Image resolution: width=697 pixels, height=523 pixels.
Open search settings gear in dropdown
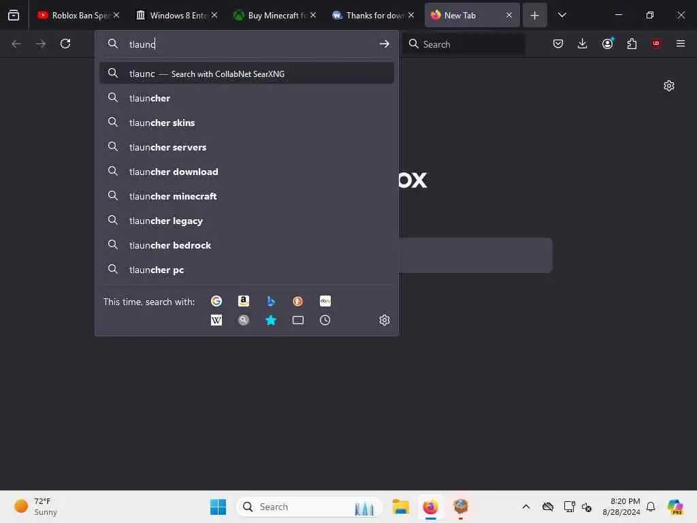(x=385, y=320)
